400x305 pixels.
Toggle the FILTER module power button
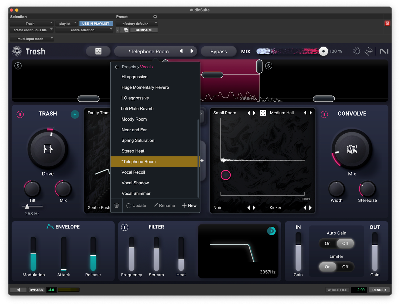[x=124, y=227]
